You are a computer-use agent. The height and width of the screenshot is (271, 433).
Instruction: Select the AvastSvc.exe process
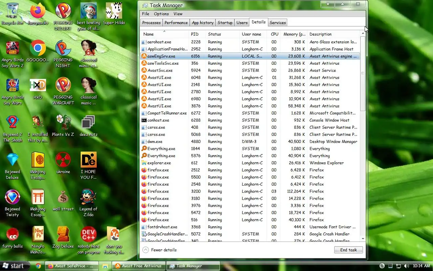tap(250, 70)
